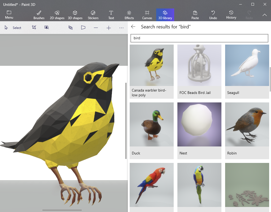The width and height of the screenshot is (271, 212).
Task: Go back with the arrow beside search results
Action: (x=133, y=27)
